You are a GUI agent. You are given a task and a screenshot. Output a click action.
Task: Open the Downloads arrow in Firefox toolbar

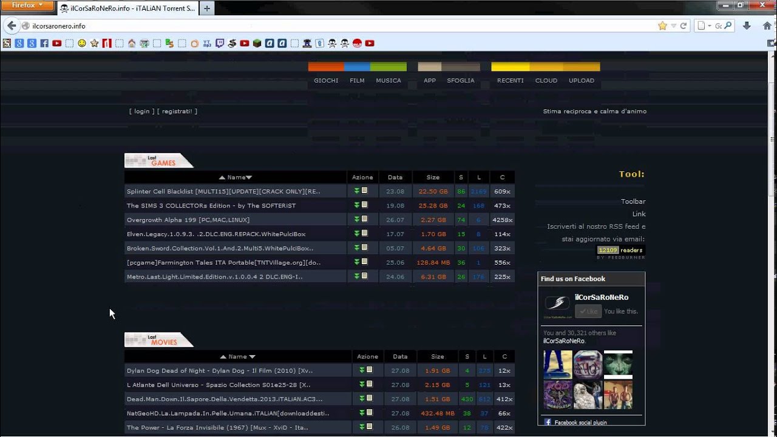[747, 25]
